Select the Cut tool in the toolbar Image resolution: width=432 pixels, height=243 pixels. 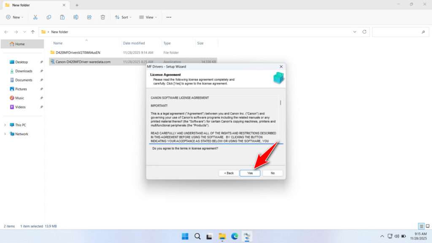[x=35, y=17]
